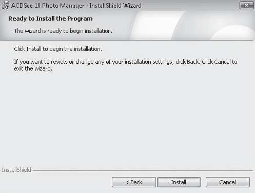Screen dimensions: 255x193
Task: Click the word Back inside the instruction paragraph
Action: (192, 62)
